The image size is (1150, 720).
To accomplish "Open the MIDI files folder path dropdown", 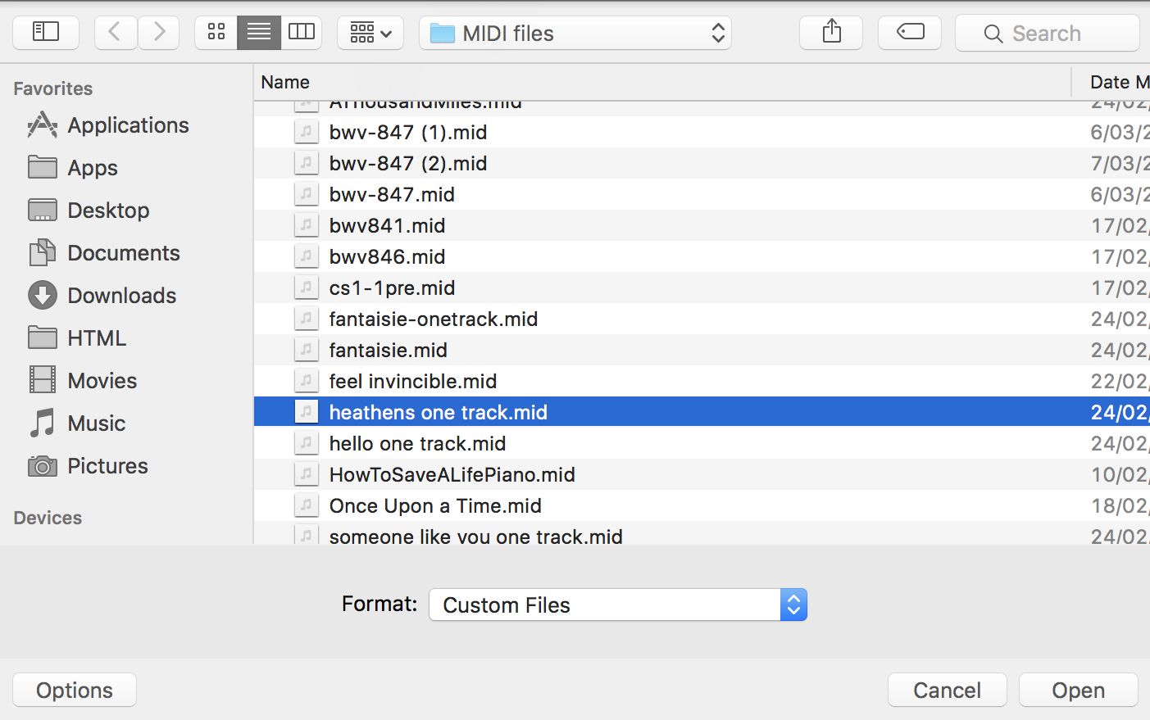I will (575, 34).
